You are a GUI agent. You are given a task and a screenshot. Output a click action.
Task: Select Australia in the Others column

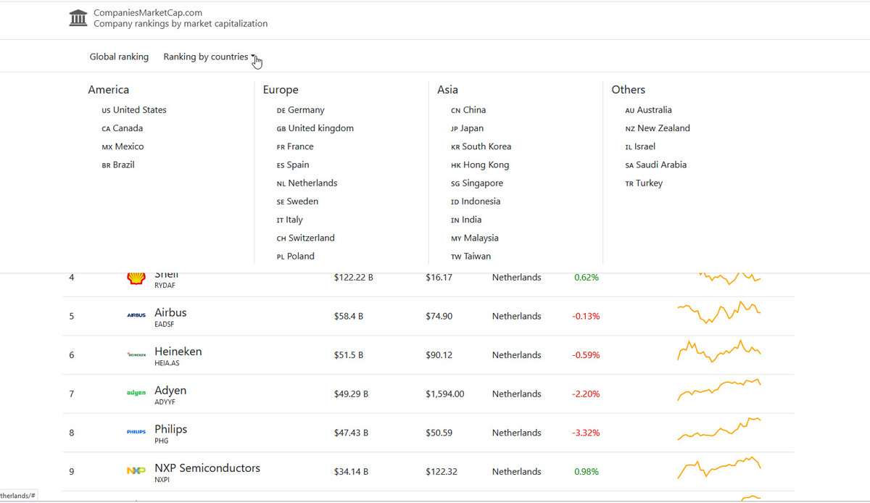(648, 110)
